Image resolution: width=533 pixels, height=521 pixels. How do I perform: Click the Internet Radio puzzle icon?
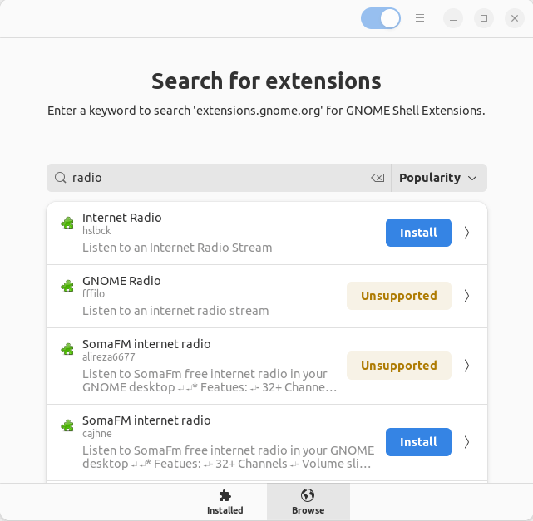click(x=67, y=224)
